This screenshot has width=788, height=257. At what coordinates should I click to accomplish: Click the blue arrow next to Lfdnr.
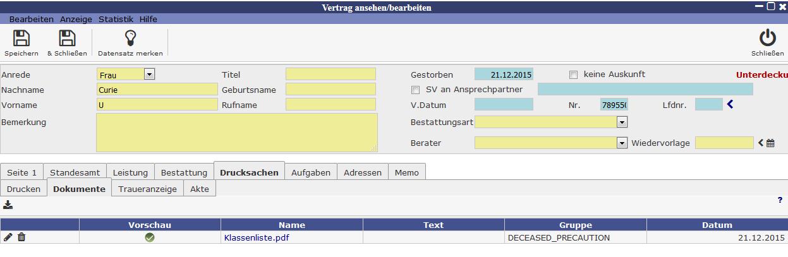[730, 105]
